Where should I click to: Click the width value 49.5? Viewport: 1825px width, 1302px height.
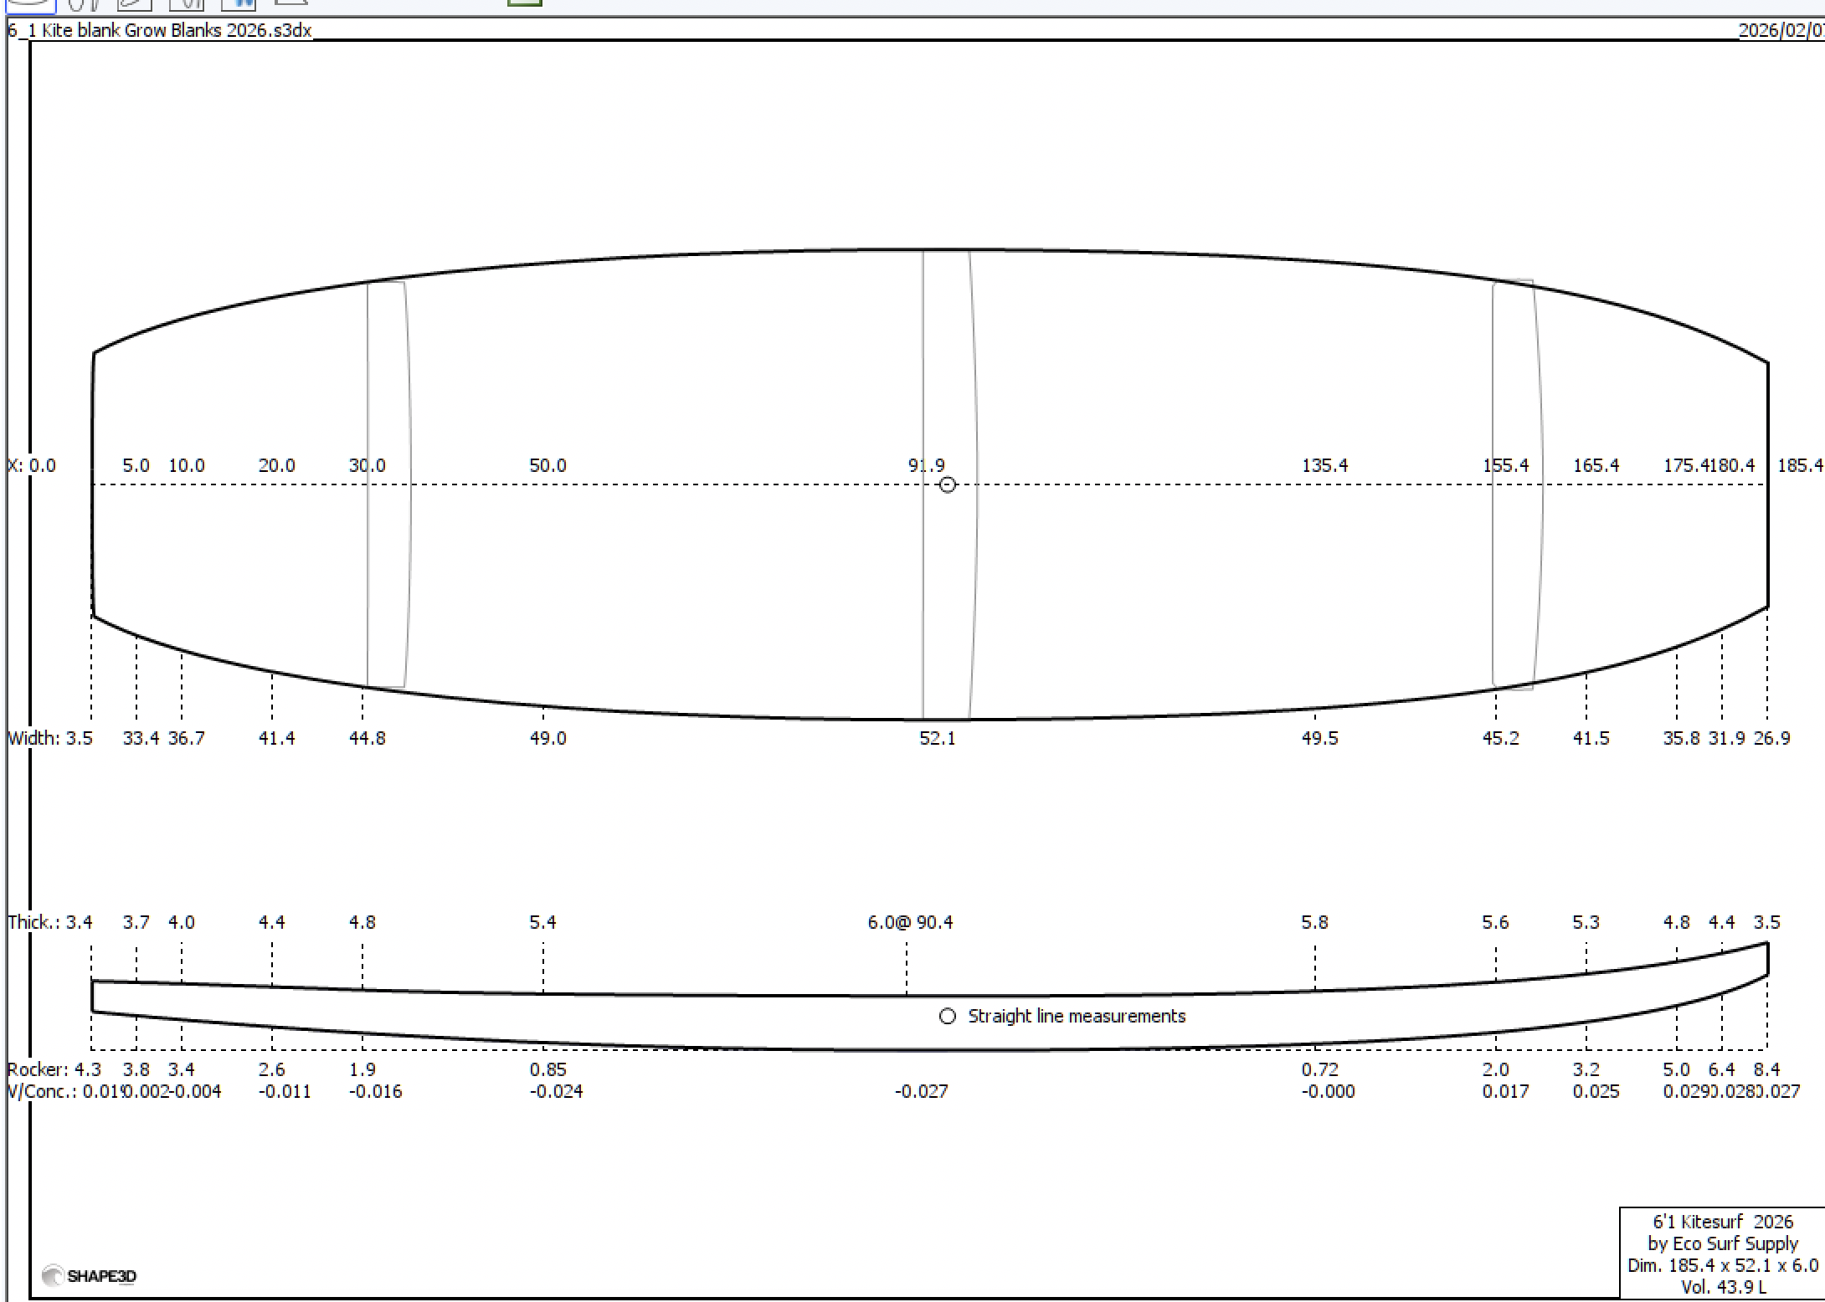[x=1319, y=738]
